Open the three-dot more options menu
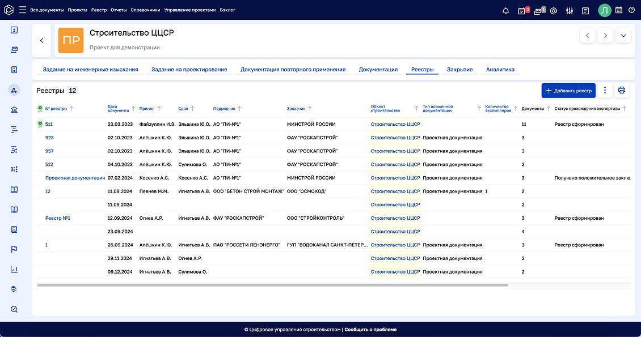 pyautogui.click(x=605, y=91)
